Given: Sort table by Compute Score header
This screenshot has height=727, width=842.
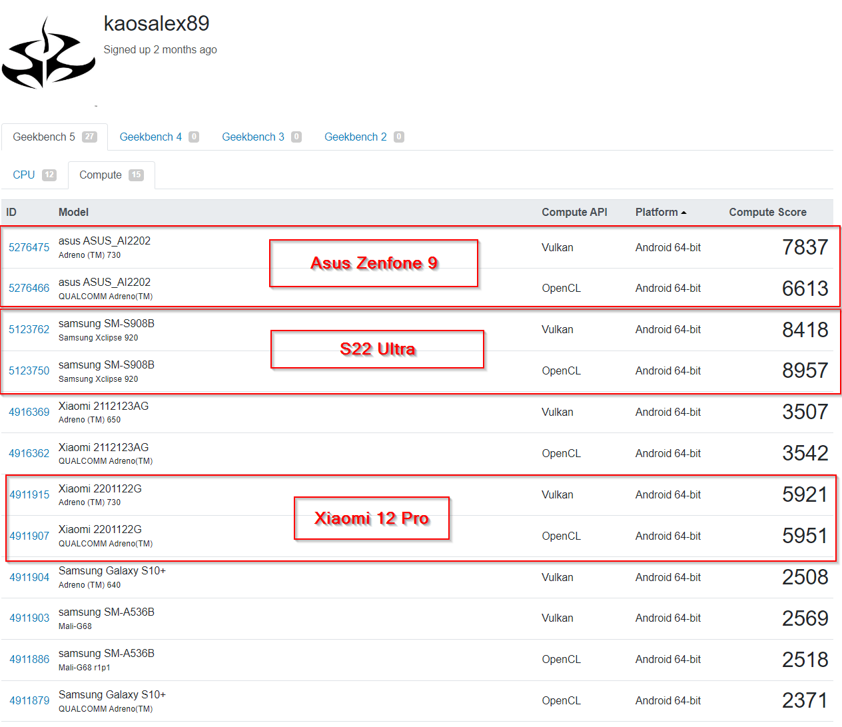Looking at the screenshot, I should coord(767,212).
